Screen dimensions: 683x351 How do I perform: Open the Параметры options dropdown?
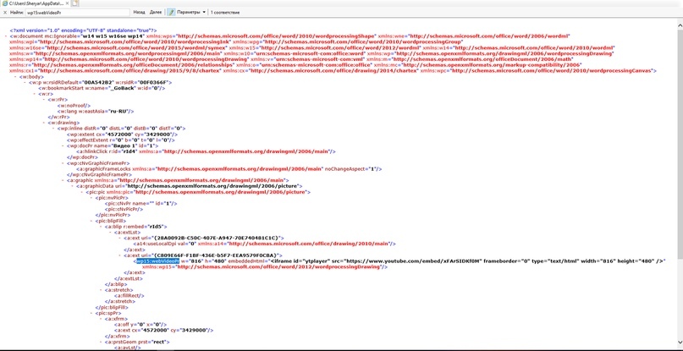(x=192, y=13)
